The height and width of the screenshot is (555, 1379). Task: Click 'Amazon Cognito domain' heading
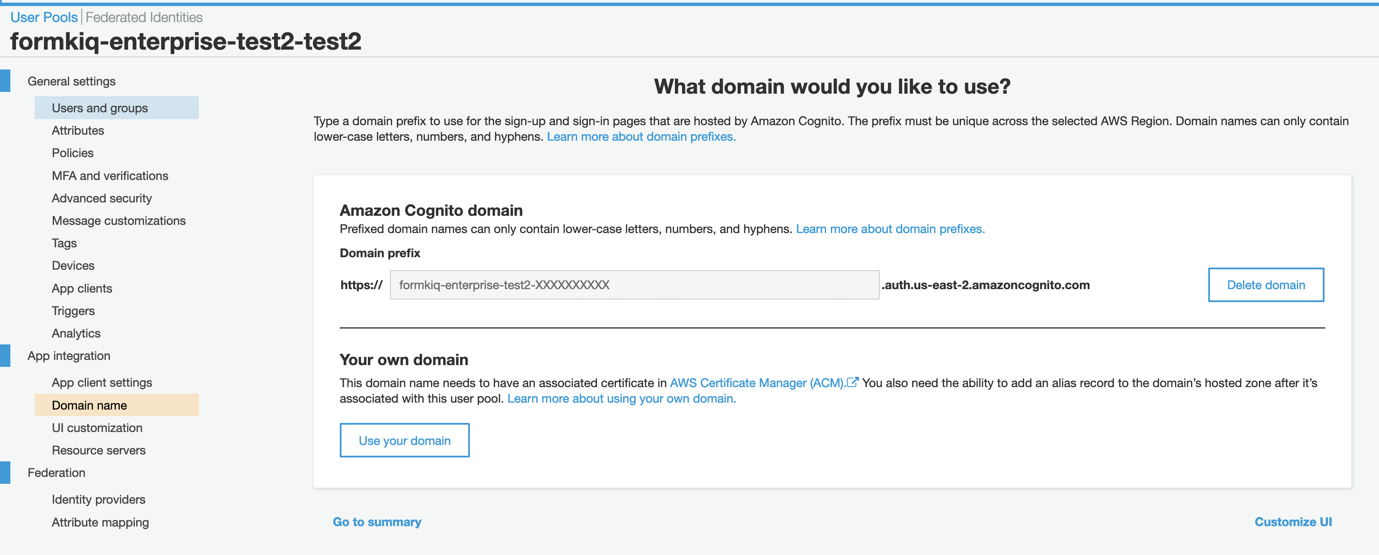[431, 211]
